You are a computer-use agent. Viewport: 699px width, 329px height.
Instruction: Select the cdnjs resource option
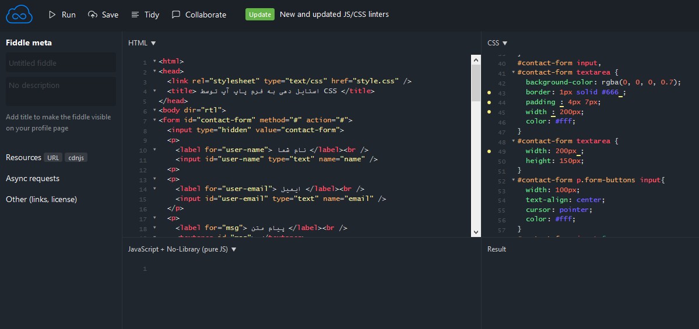(76, 158)
